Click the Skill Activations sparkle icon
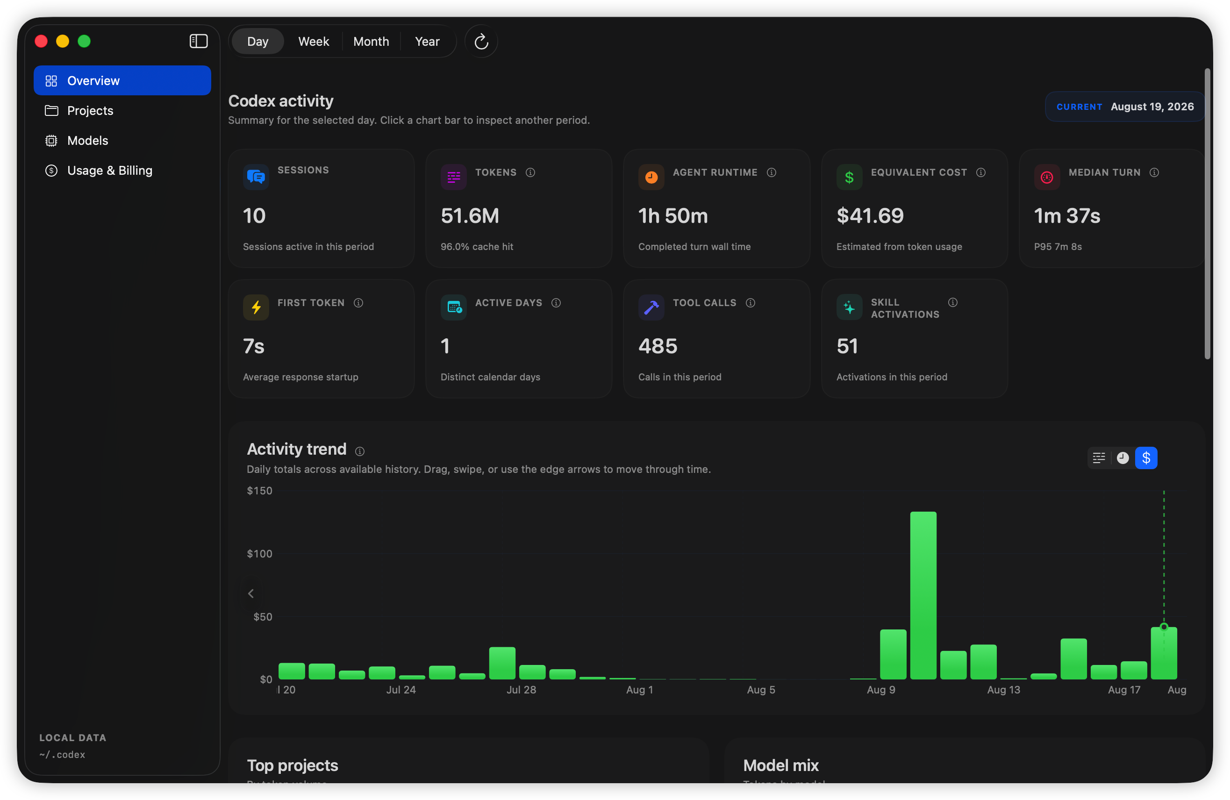 click(x=849, y=307)
